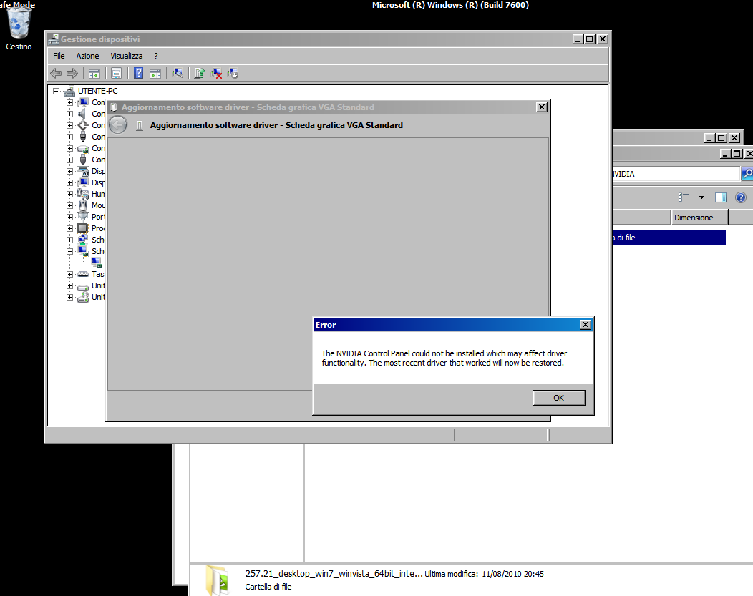
Task: Collapse the UTENTE-PC root tree node
Action: click(57, 92)
